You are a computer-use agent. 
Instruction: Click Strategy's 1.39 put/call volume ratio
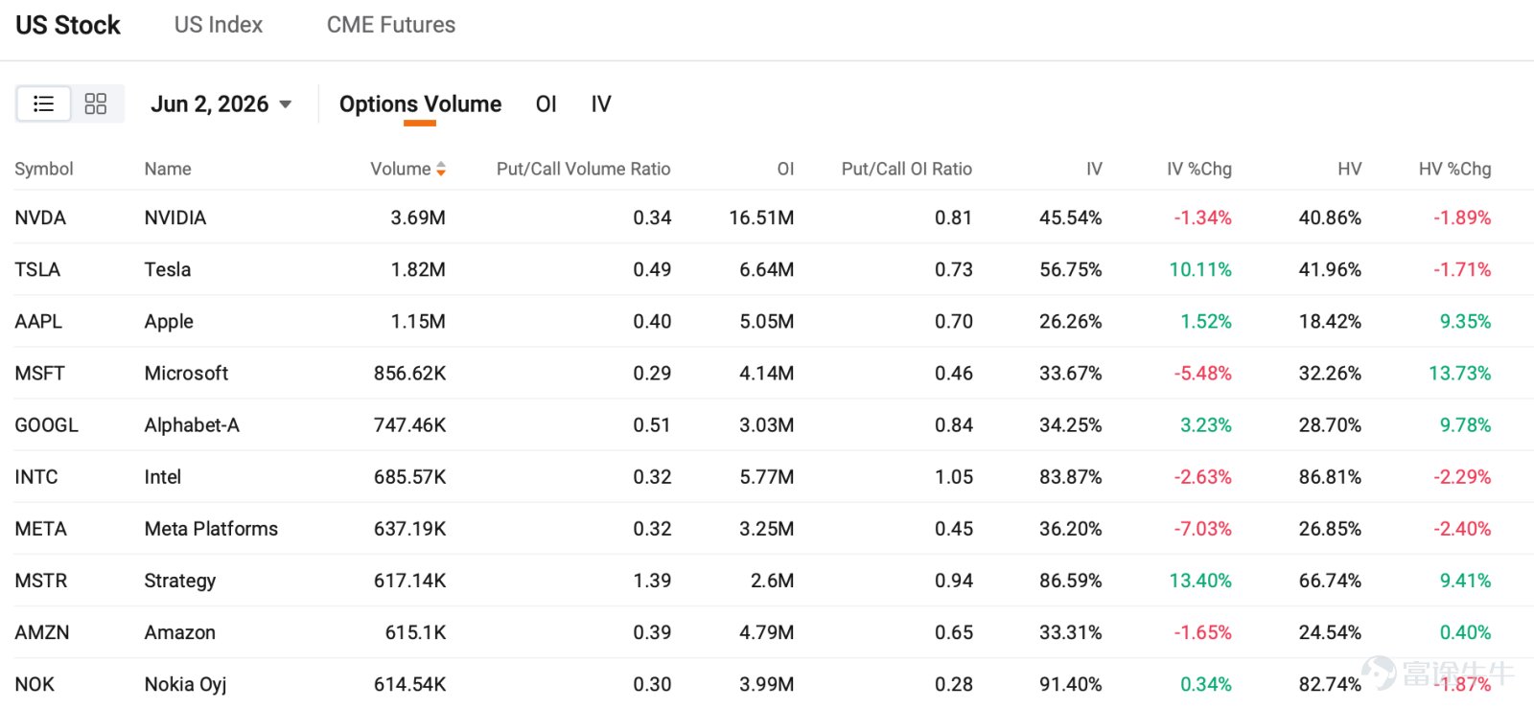(652, 580)
